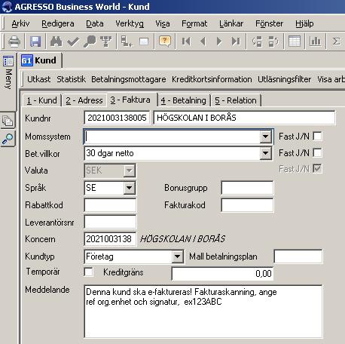Open the Hjälp menu

click(x=304, y=23)
